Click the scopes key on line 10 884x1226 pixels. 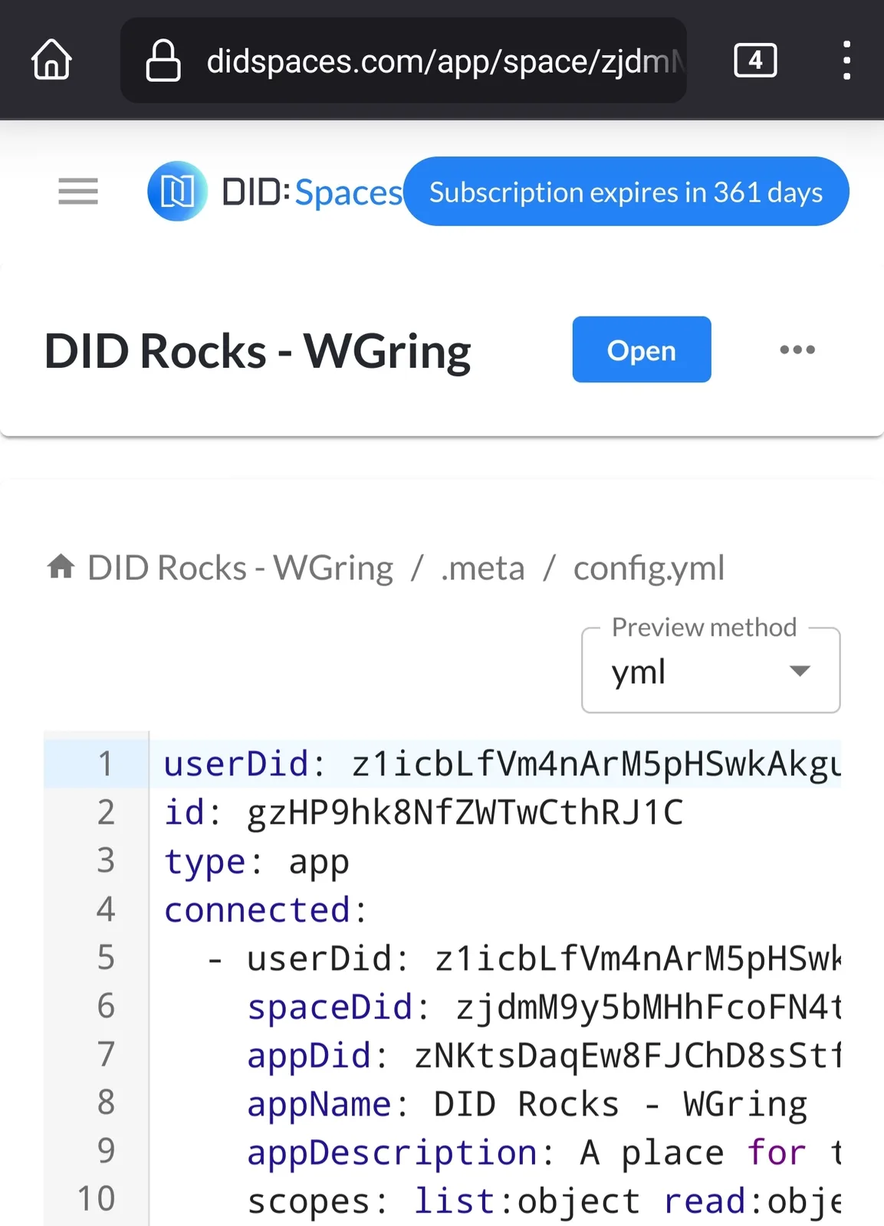pyautogui.click(x=309, y=1201)
